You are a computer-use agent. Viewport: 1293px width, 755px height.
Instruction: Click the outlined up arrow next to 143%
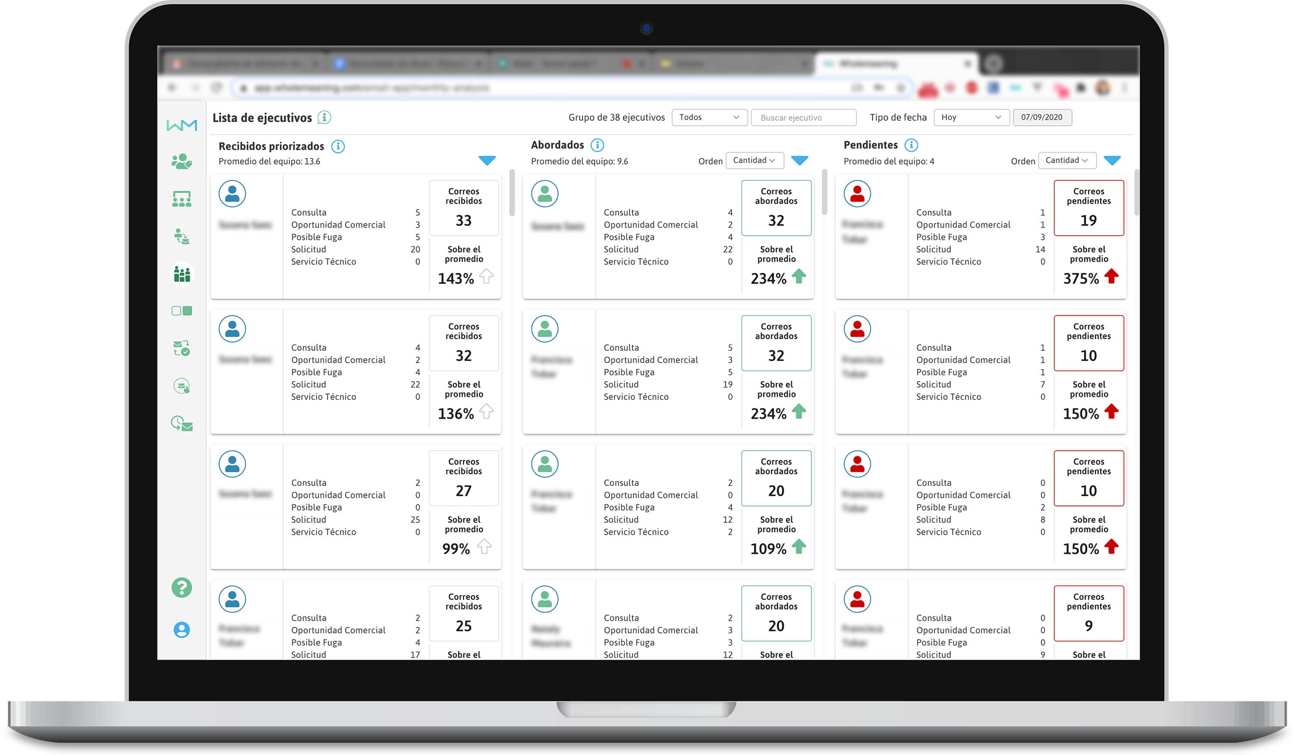487,277
